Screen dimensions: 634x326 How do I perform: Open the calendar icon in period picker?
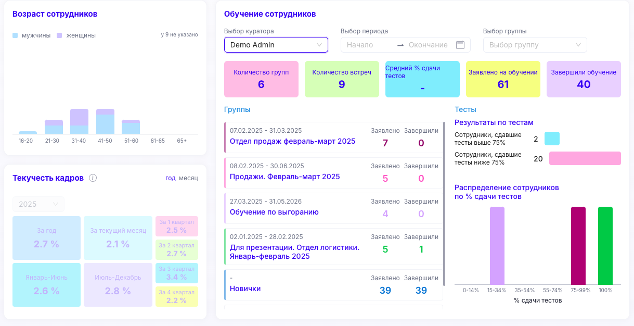pos(460,45)
